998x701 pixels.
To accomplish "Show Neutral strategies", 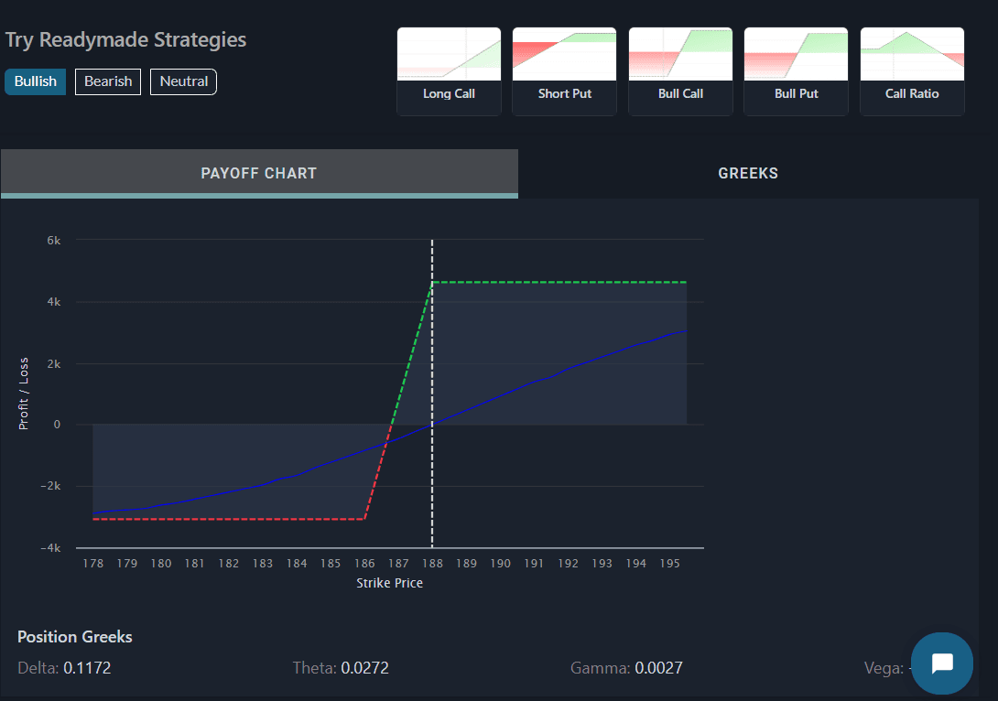I will [x=183, y=81].
